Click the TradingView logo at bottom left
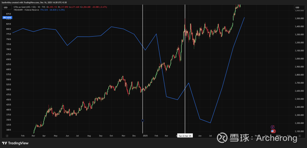 tap(15, 143)
